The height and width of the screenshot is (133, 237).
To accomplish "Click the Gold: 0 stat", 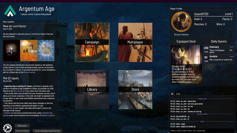I will click(x=198, y=19).
